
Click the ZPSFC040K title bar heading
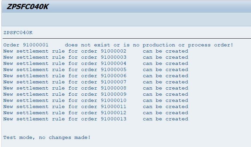pyautogui.click(x=28, y=6)
